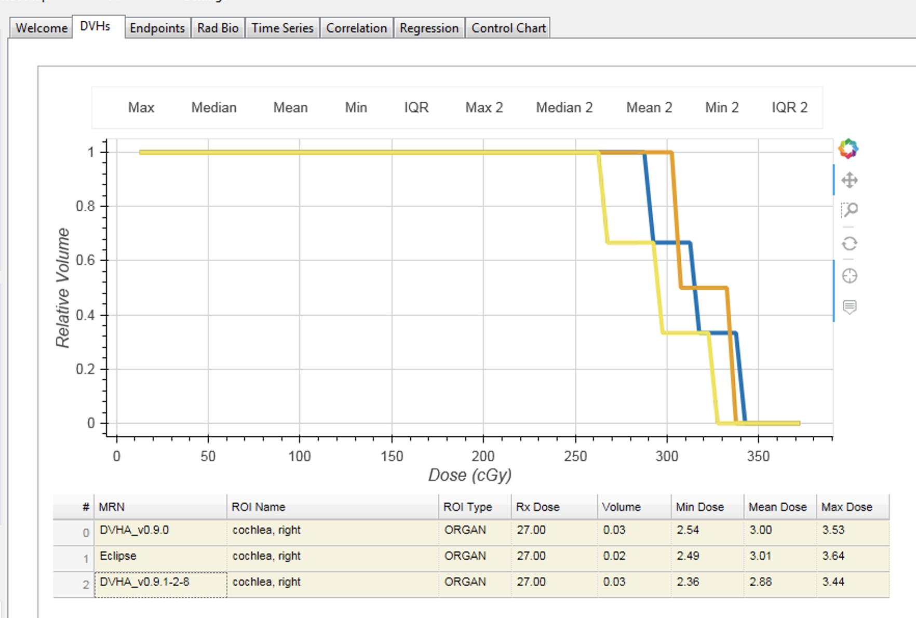Hide the Mean 2 curve via legend

point(649,108)
